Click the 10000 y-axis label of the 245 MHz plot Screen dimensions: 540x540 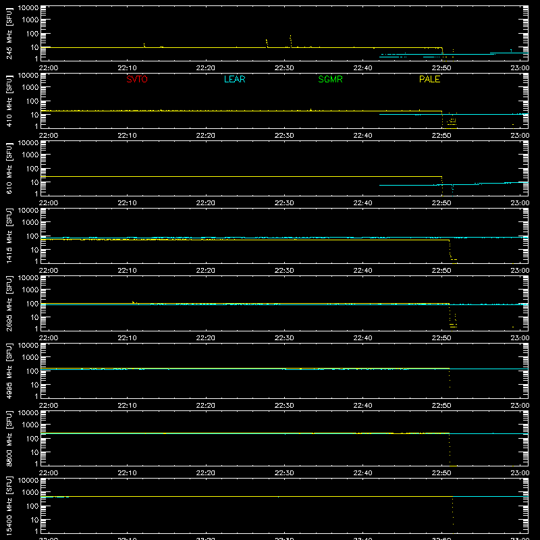point(28,8)
